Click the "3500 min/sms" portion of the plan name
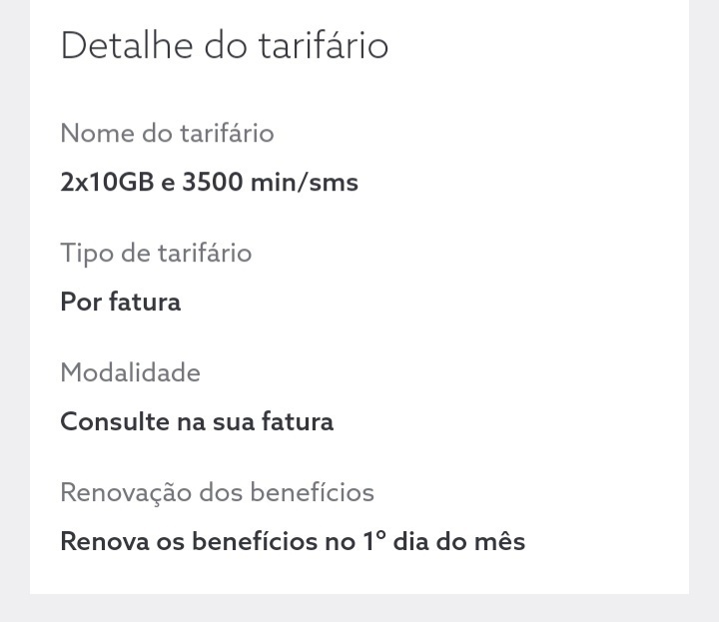The height and width of the screenshot is (622, 719). [x=270, y=182]
